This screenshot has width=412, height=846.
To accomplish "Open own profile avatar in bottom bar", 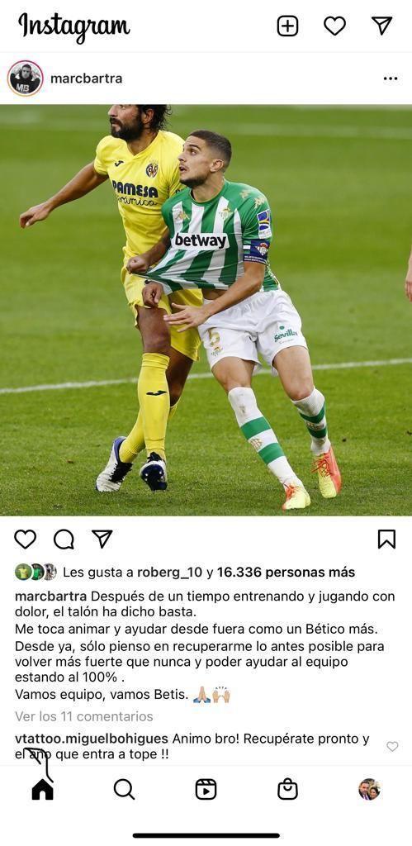I will [x=369, y=789].
